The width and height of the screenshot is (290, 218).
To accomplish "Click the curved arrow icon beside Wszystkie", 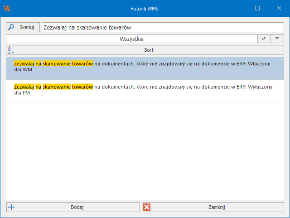I will tap(264, 39).
